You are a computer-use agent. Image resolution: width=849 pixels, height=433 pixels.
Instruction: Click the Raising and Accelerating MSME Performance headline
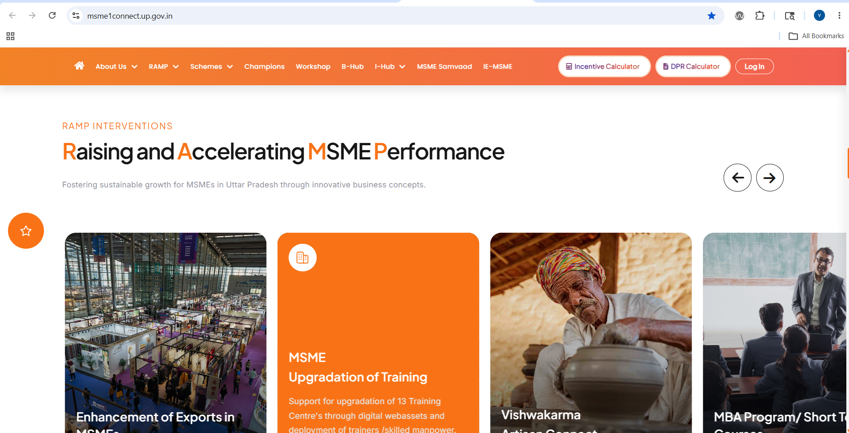point(283,152)
